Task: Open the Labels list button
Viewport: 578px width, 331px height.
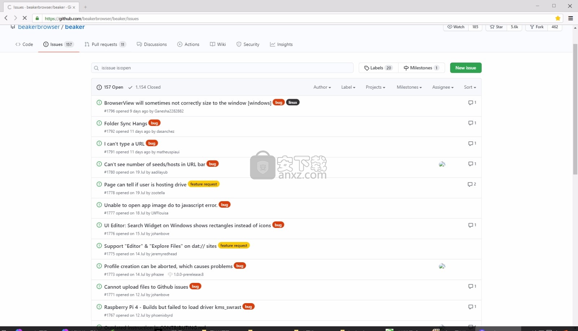Action: (x=378, y=68)
